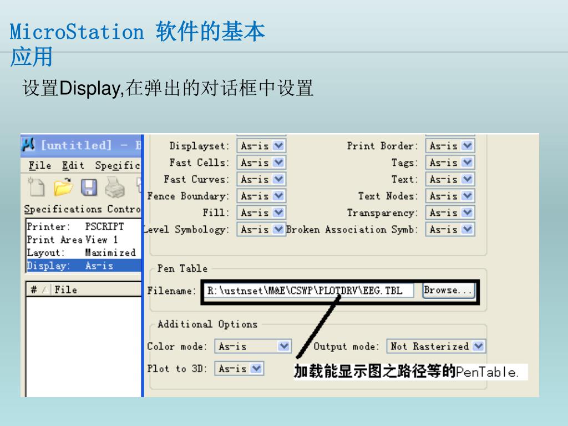Select the Printer: PSCRIPT row

click(83, 226)
